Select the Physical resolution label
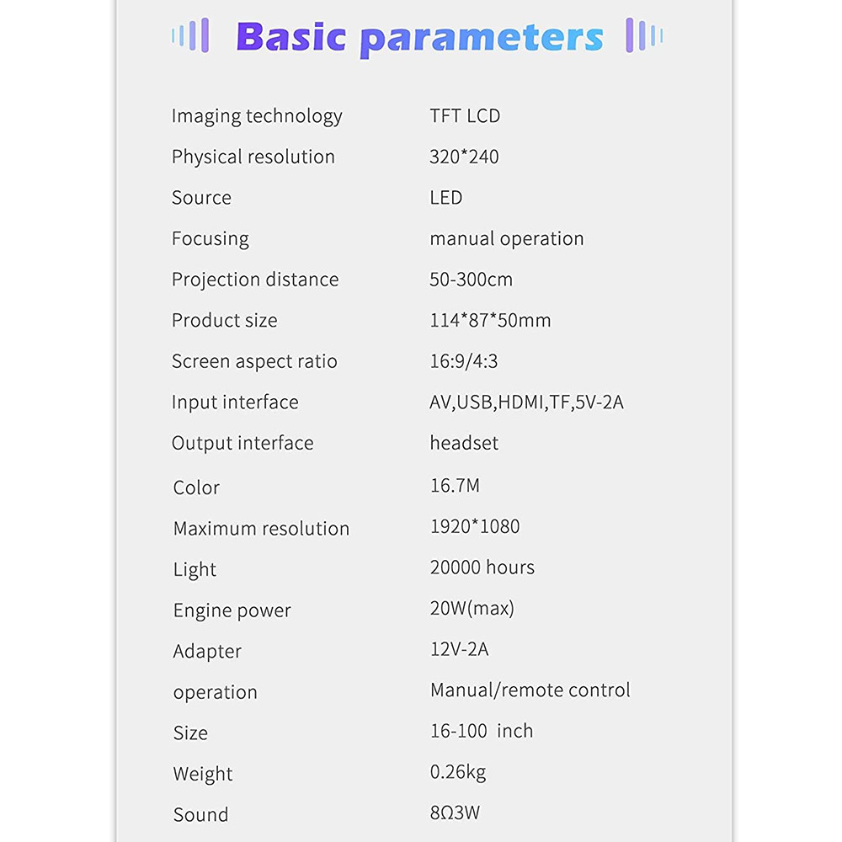This screenshot has height=842, width=842. pos(253,157)
